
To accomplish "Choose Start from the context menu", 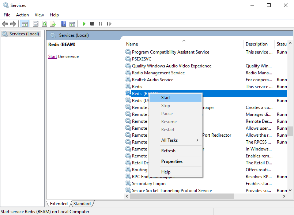I will pos(166,98).
